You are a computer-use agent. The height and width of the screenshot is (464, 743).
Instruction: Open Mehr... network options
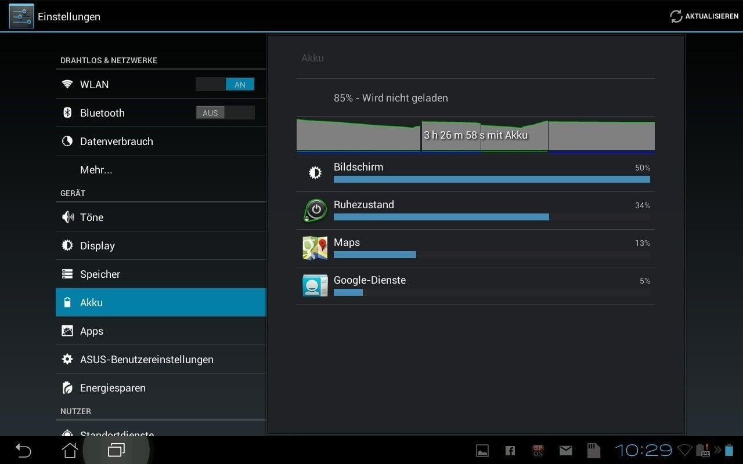point(161,170)
